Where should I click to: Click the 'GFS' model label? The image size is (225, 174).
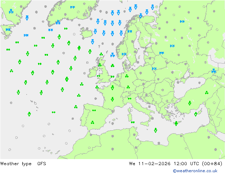point(42,163)
